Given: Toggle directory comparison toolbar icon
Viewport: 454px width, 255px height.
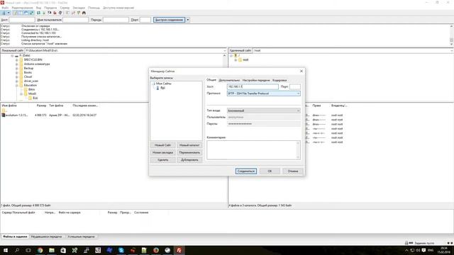Looking at the screenshot, I should click(73, 13).
